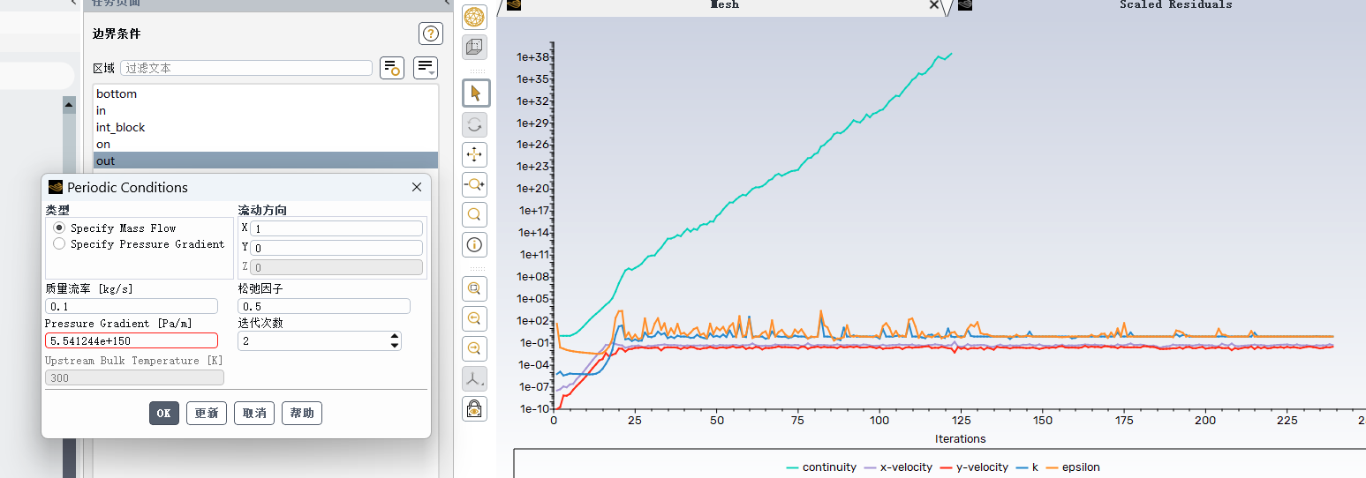Select Specify Mass Flow radio button
The height and width of the screenshot is (478, 1366).
60,228
